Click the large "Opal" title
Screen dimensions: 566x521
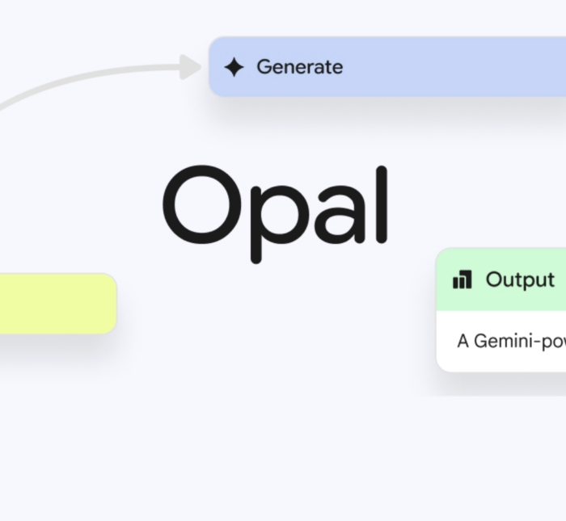point(275,212)
